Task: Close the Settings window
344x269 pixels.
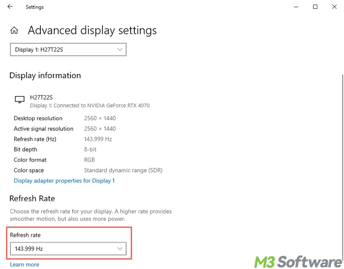Action: pos(335,7)
